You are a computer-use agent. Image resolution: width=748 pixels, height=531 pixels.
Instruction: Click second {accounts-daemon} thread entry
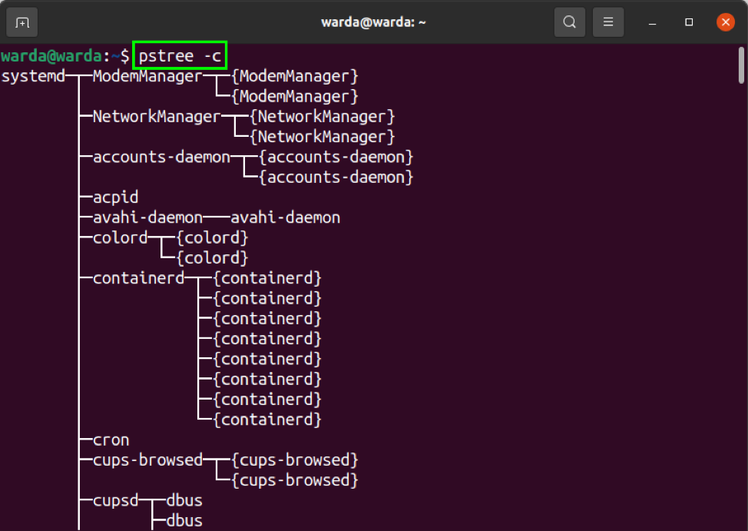click(336, 178)
